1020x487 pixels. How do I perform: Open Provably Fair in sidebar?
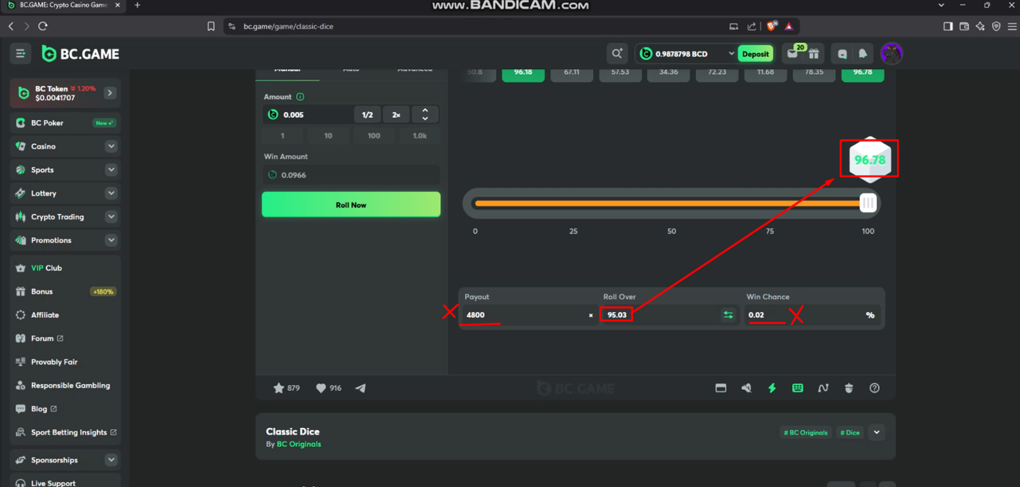(x=54, y=362)
